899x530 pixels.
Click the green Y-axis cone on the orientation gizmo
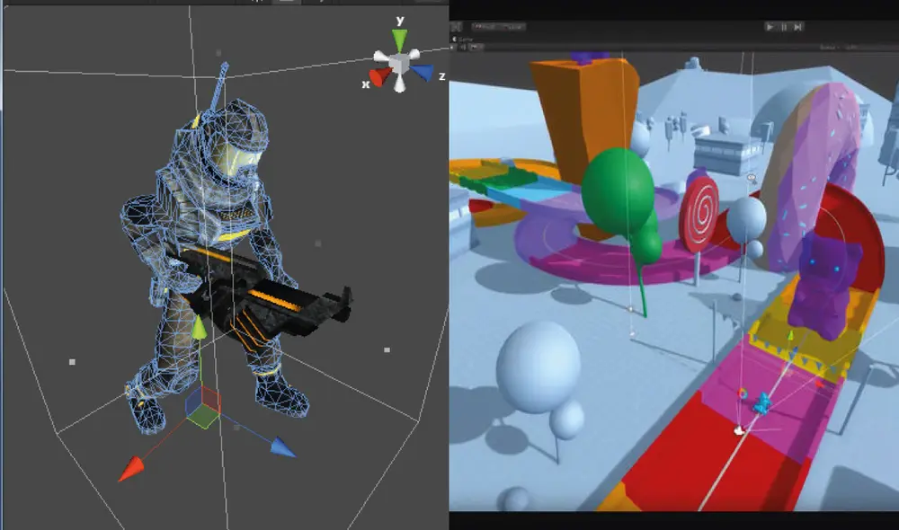398,39
